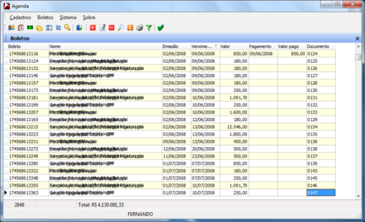Click the 2848 record count in status bar
Viewport: 365px width, 222px height.
(x=19, y=205)
